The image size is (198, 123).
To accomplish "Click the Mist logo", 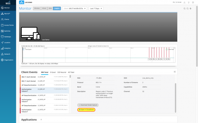I will [8, 2].
